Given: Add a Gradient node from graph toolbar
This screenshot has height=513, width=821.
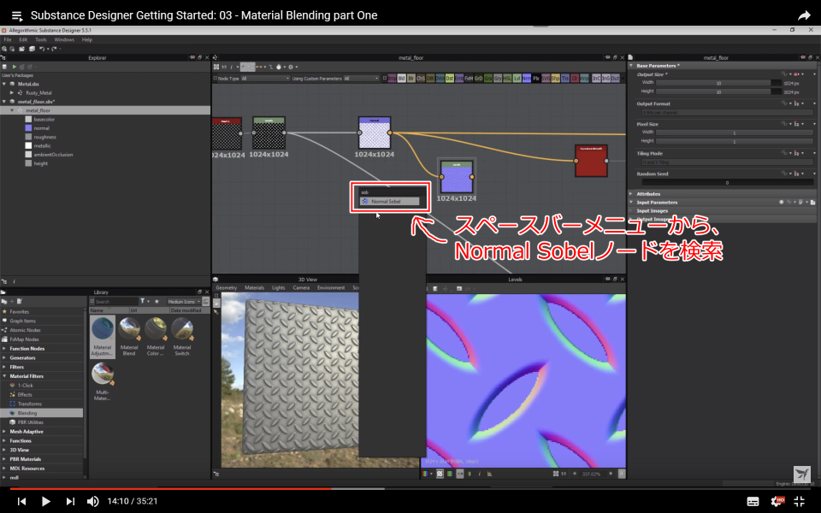Looking at the screenshot, I should point(487,78).
